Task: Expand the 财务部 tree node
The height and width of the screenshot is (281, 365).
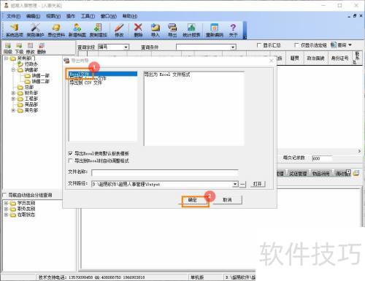Action: pyautogui.click(x=14, y=93)
